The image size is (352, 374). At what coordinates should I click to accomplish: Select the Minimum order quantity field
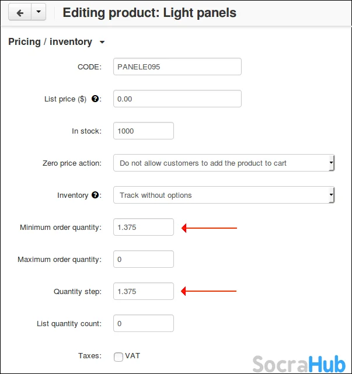(x=144, y=227)
